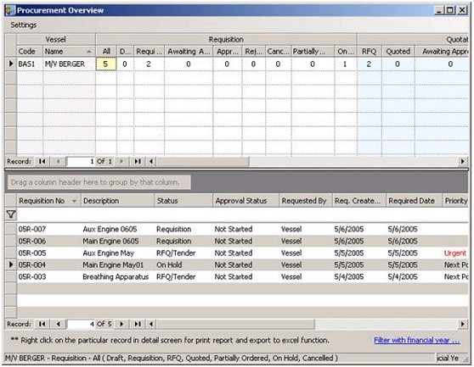Screen dimensions: 474x367
Task: Click the Req. Create... column header
Action: 358,201
